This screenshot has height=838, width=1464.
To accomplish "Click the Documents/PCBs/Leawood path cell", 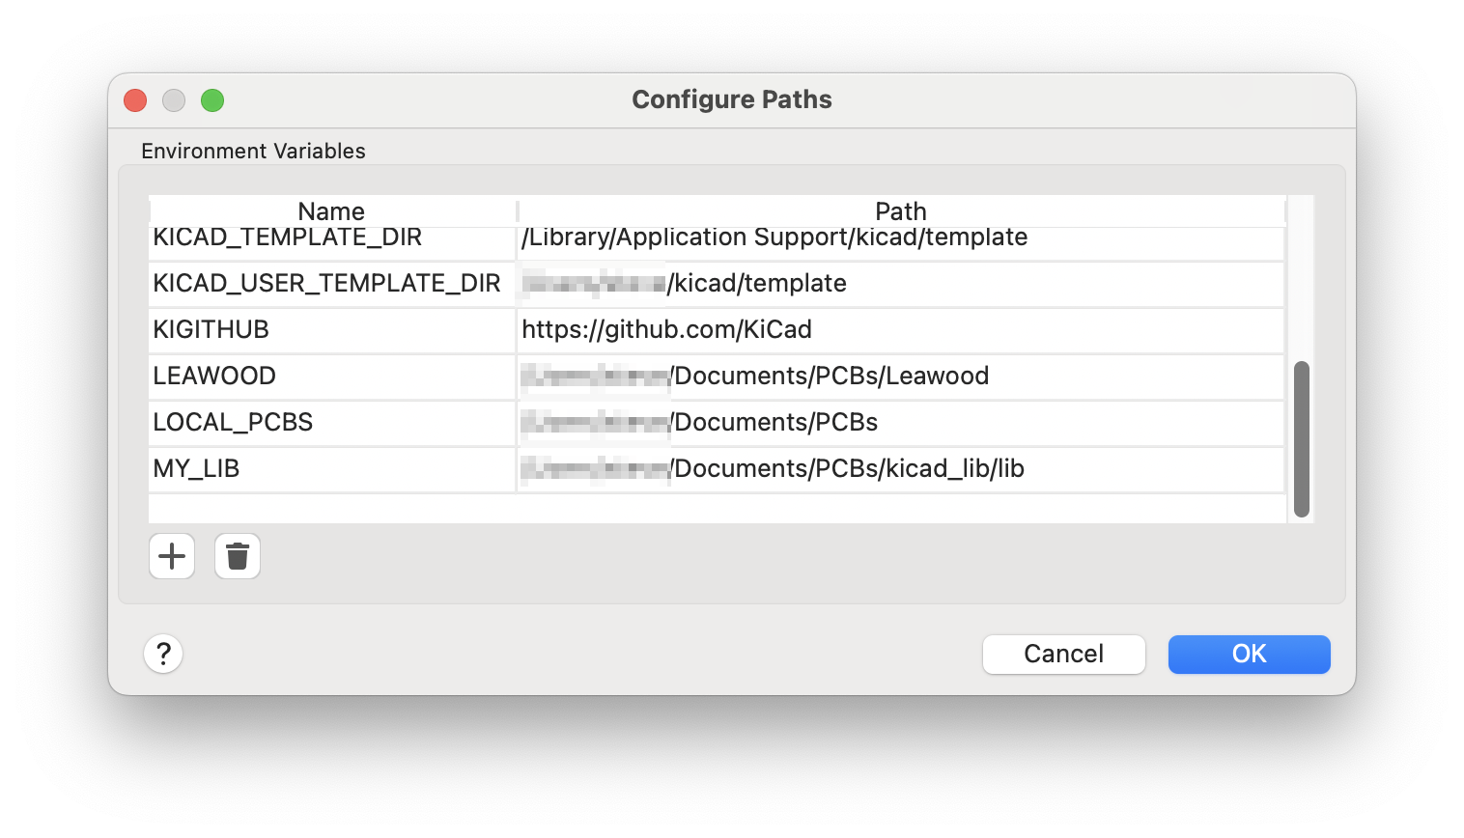I will click(831, 376).
